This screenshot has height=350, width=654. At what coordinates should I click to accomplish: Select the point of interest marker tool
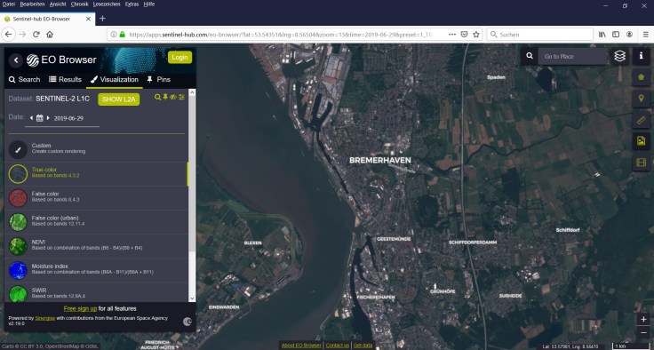pos(641,99)
